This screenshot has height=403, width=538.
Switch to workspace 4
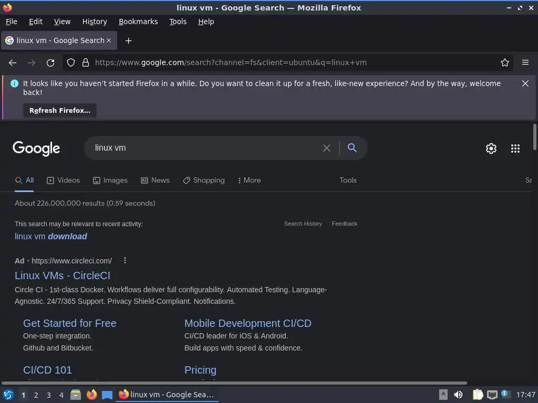pos(61,395)
